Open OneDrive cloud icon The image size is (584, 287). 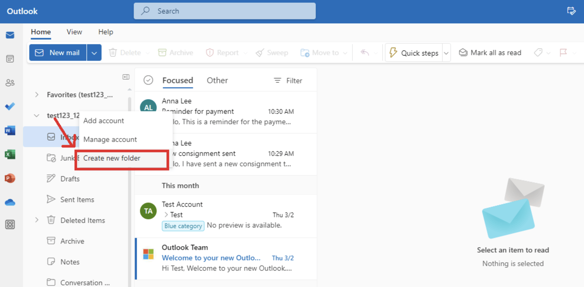[10, 203]
